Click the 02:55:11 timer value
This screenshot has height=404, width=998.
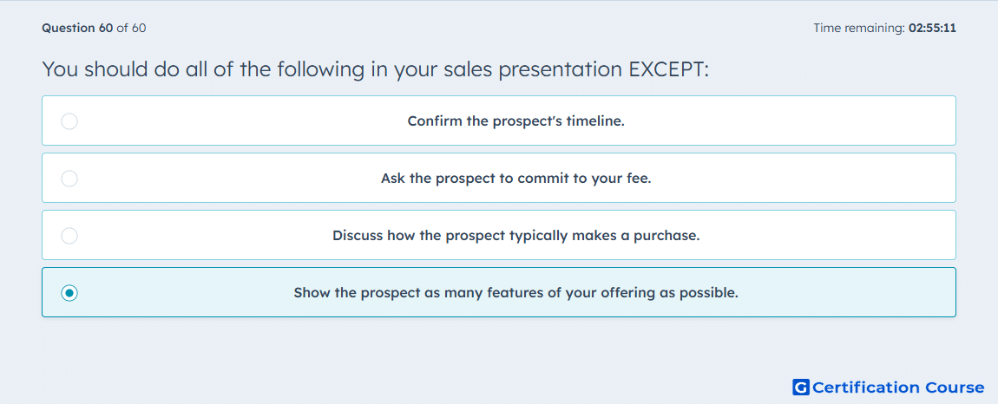[x=932, y=28]
